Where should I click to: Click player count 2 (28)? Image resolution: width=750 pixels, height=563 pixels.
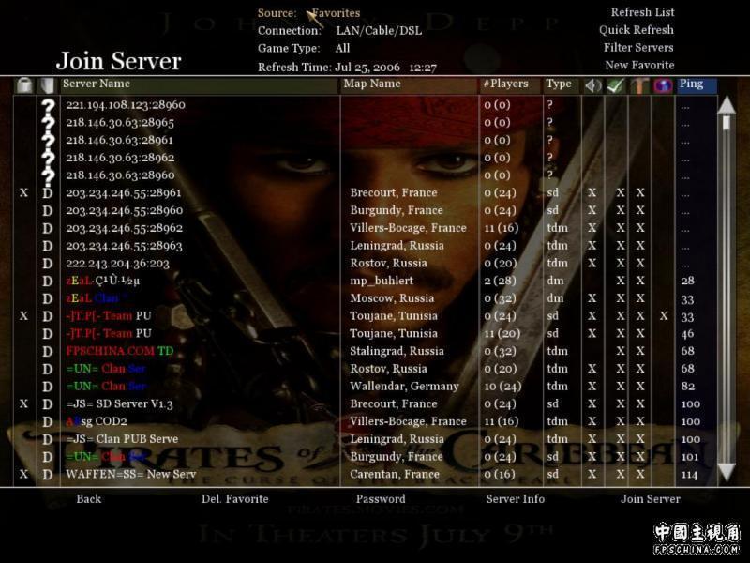(500, 281)
